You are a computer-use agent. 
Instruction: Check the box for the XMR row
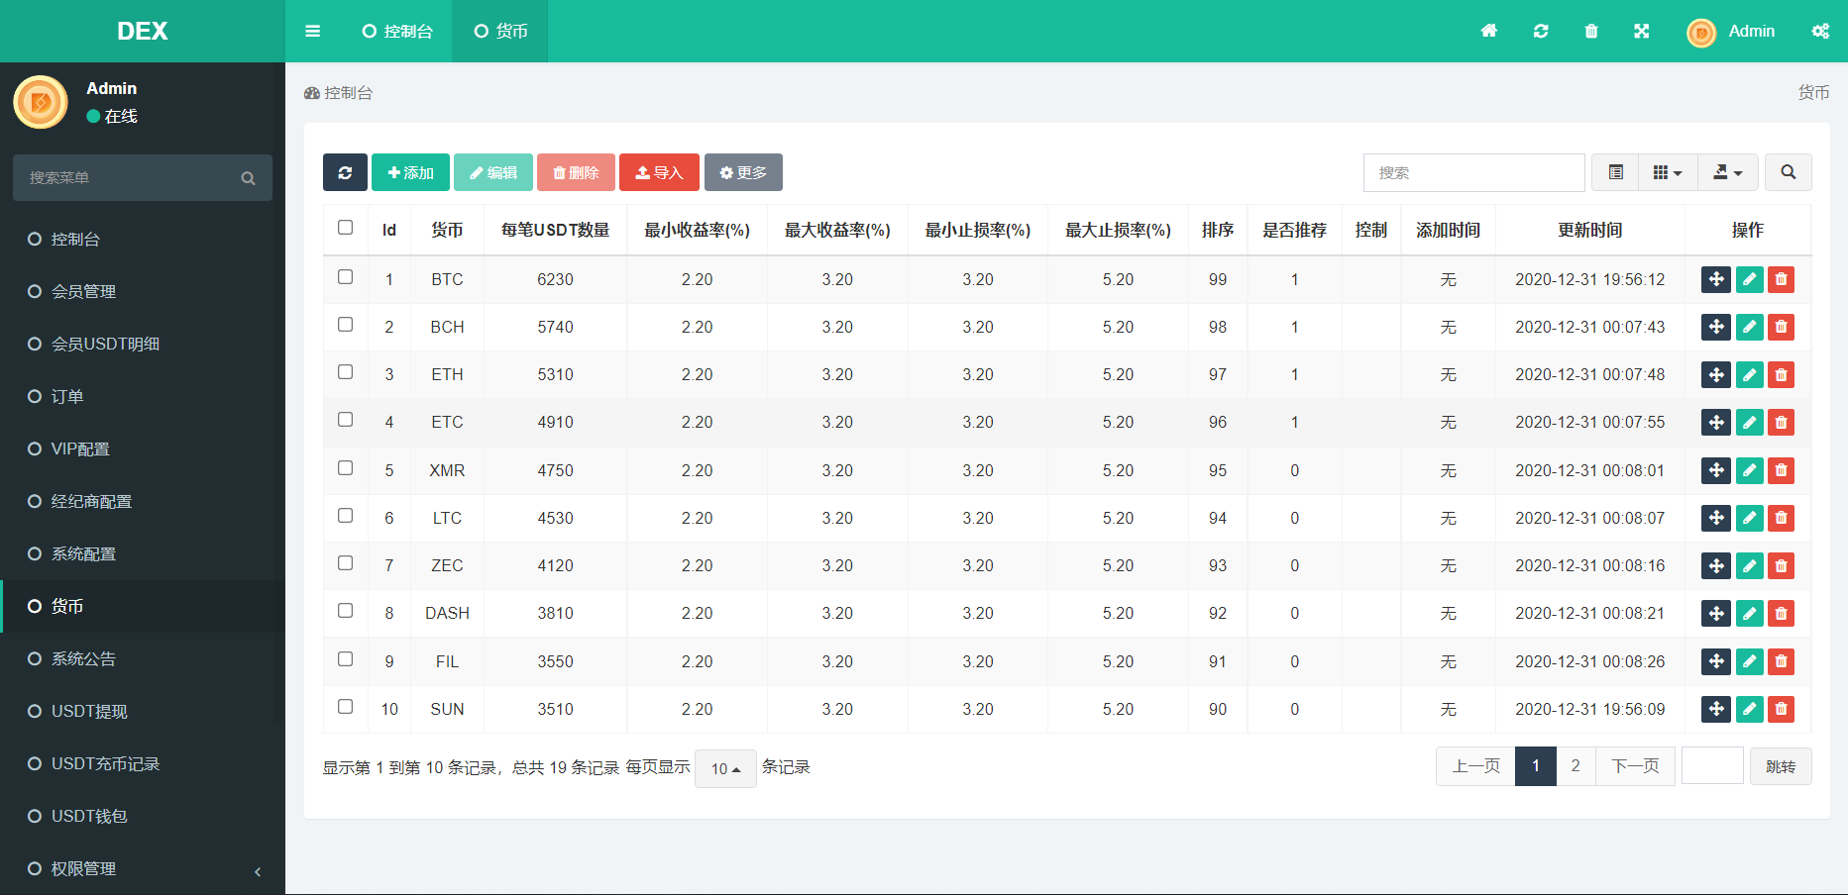345,468
